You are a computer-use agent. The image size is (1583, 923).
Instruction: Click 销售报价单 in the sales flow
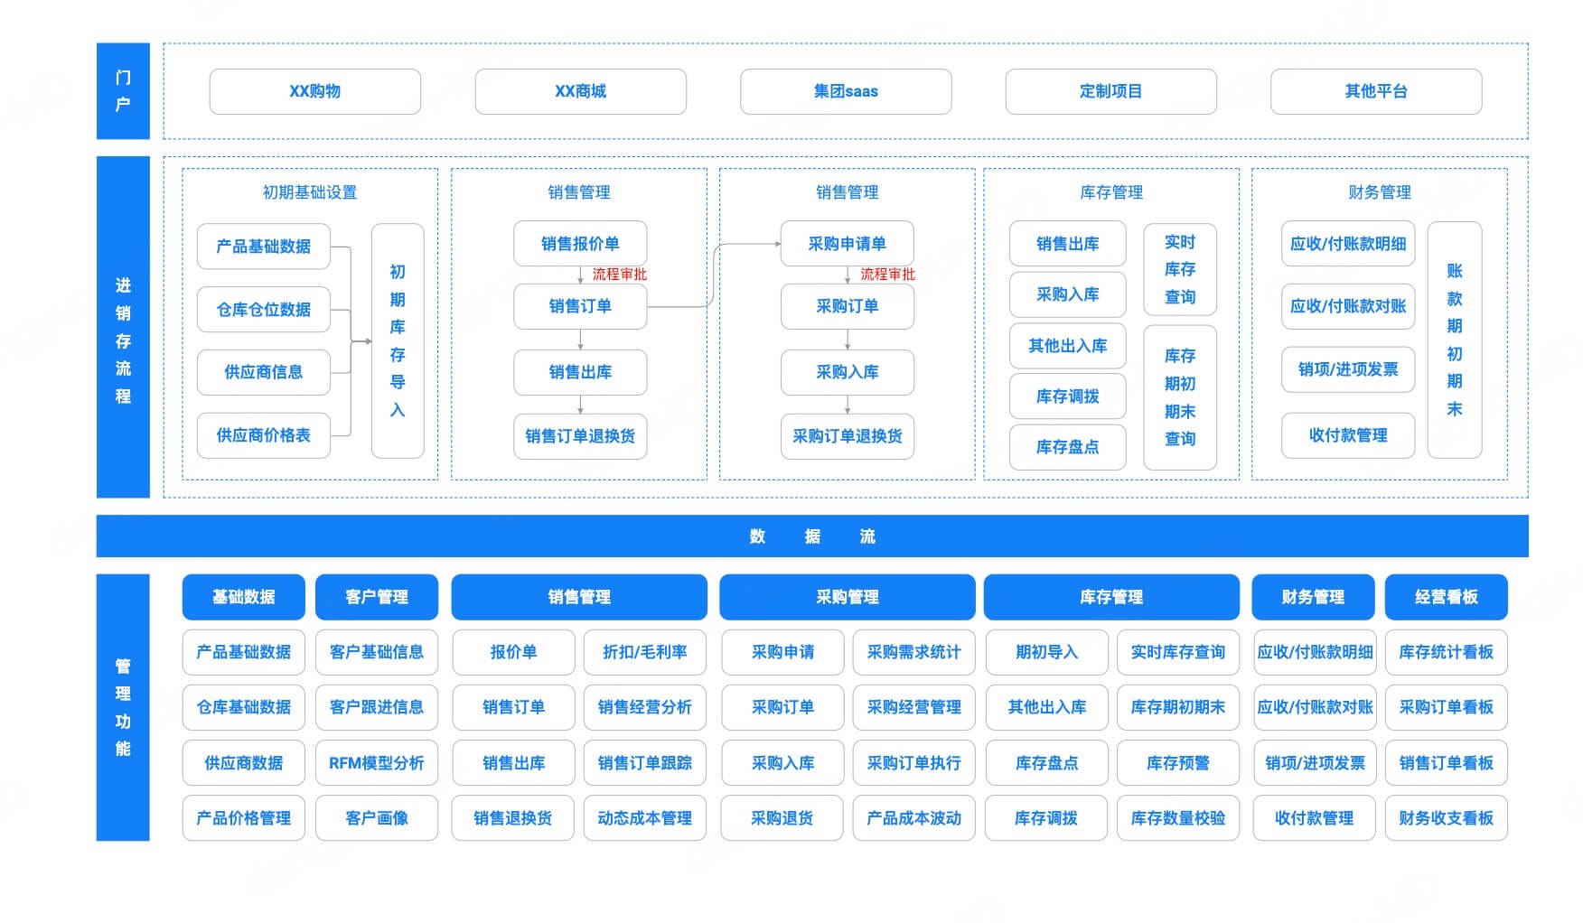click(579, 244)
